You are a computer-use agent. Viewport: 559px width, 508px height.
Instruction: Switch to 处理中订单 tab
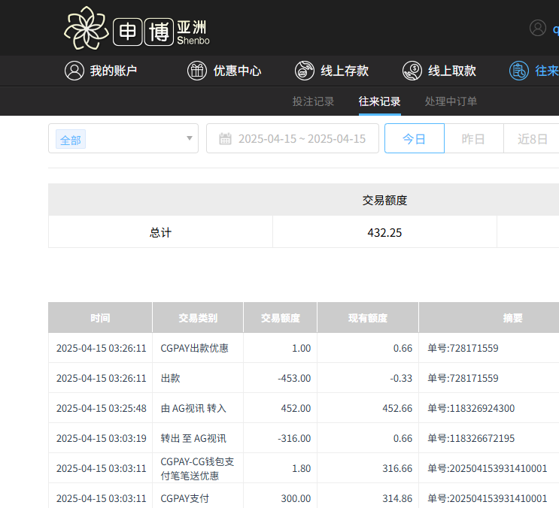[451, 101]
